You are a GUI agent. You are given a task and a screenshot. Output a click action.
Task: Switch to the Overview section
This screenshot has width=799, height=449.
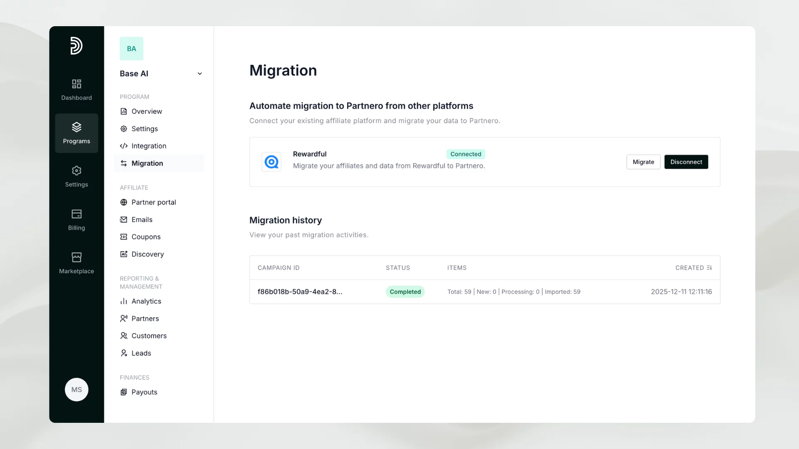[146, 111]
